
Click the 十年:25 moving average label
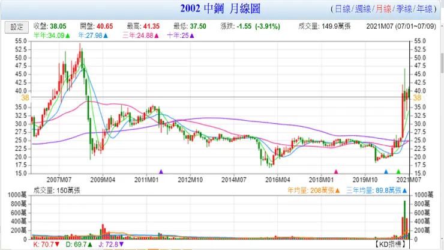[x=181, y=35]
